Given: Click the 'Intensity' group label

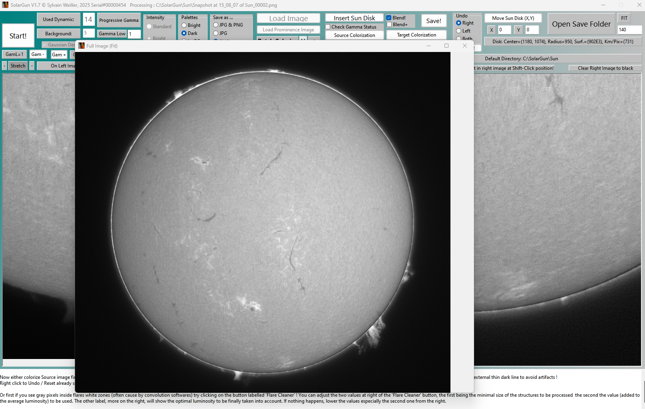Looking at the screenshot, I should 155,17.
